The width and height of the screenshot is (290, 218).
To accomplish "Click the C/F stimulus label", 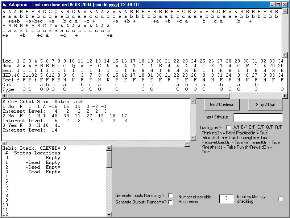I will [x=252, y=127].
